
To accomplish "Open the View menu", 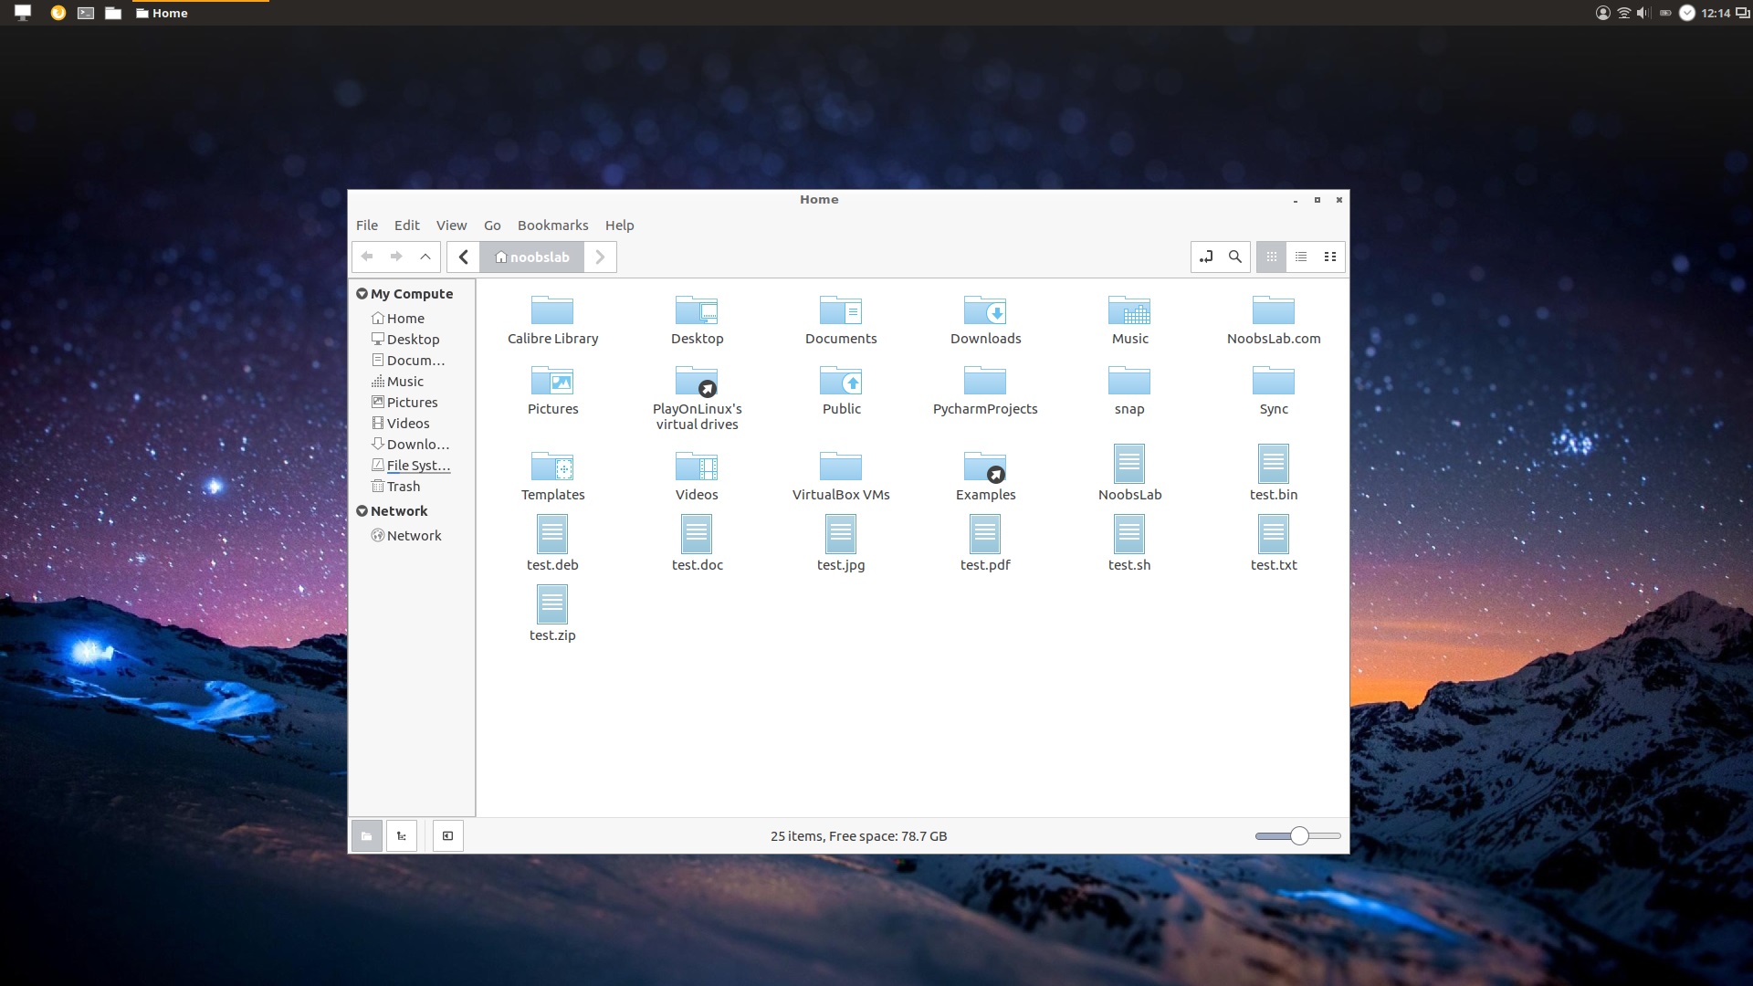I will tap(452, 226).
